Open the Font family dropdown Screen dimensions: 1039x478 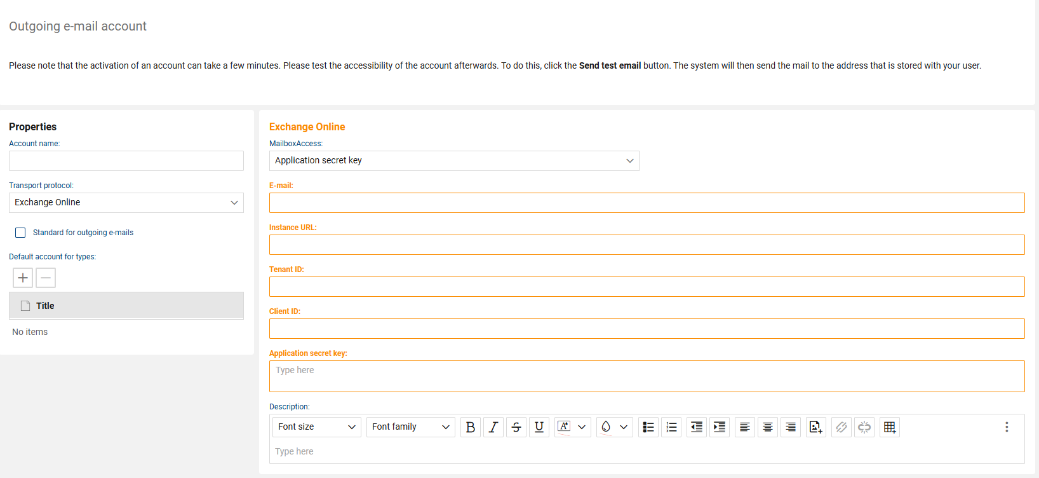(411, 427)
